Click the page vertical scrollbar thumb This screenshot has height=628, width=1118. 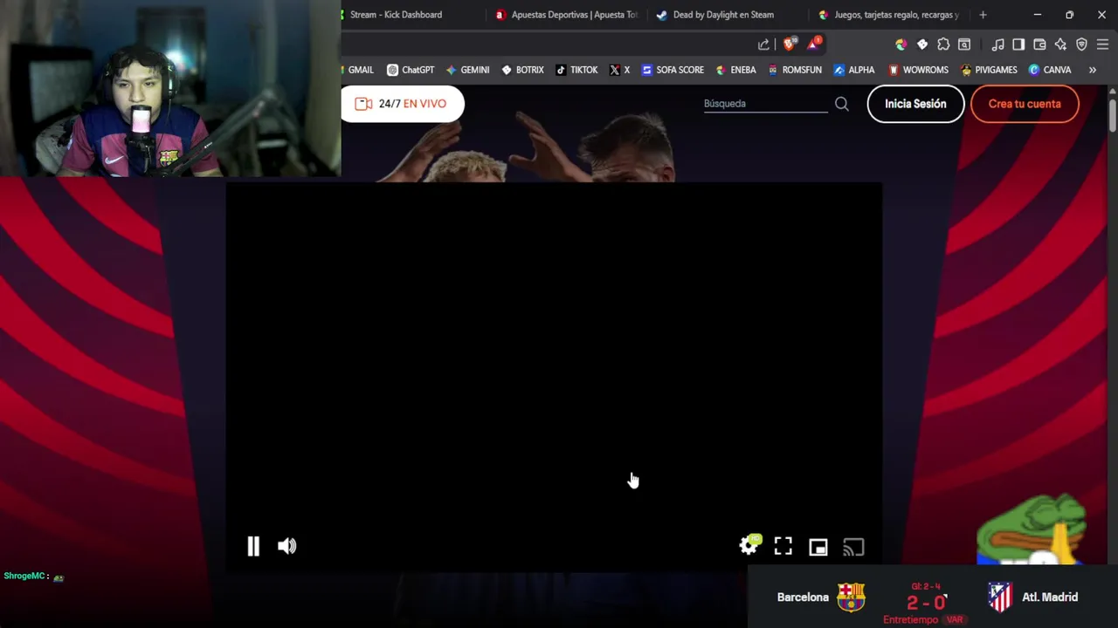click(1113, 115)
